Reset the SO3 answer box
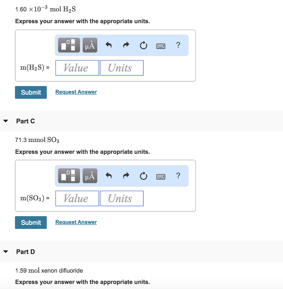Screen dimensions: 283x289 (x=143, y=176)
